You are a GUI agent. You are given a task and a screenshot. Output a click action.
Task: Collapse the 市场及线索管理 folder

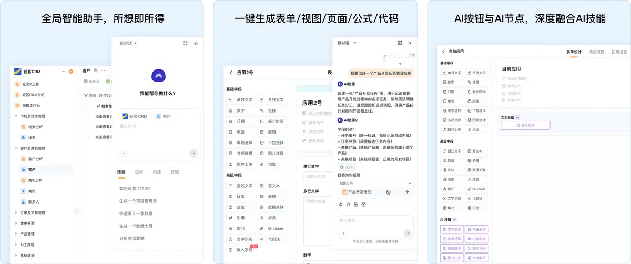tap(16, 116)
